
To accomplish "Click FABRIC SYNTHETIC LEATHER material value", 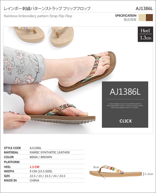I will (x=50, y=152).
